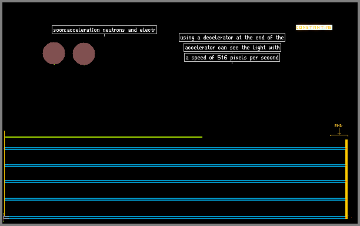Image resolution: width=360 pixels, height=226 pixels.
Task: Click the thick yellow end wall bar
Action: [346, 179]
